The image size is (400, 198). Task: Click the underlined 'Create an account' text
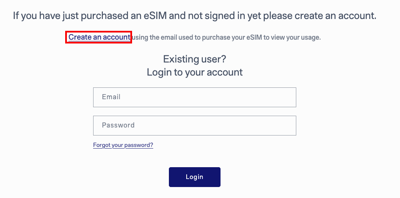point(99,37)
